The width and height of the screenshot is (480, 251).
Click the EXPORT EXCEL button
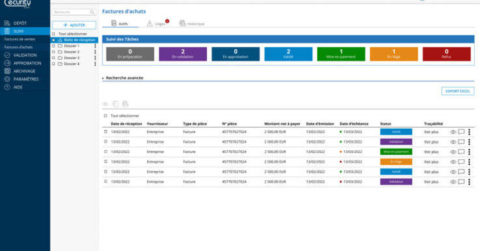coord(458,91)
